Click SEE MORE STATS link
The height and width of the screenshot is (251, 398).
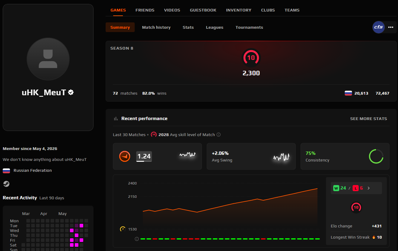[x=369, y=119]
